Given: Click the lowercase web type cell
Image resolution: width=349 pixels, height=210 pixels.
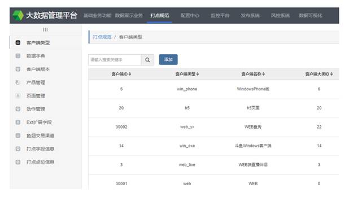Looking at the screenshot, I should point(187,183).
